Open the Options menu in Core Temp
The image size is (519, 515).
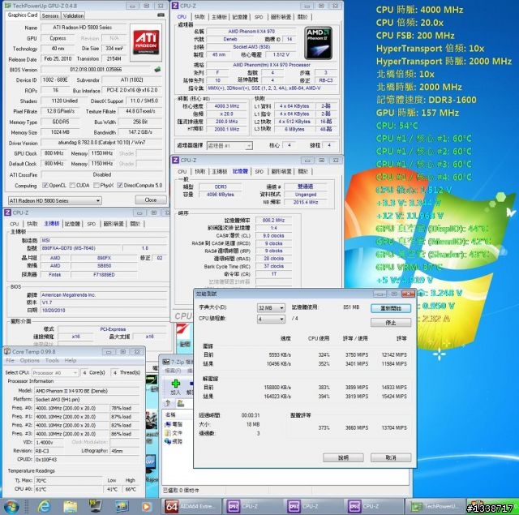(x=30, y=360)
